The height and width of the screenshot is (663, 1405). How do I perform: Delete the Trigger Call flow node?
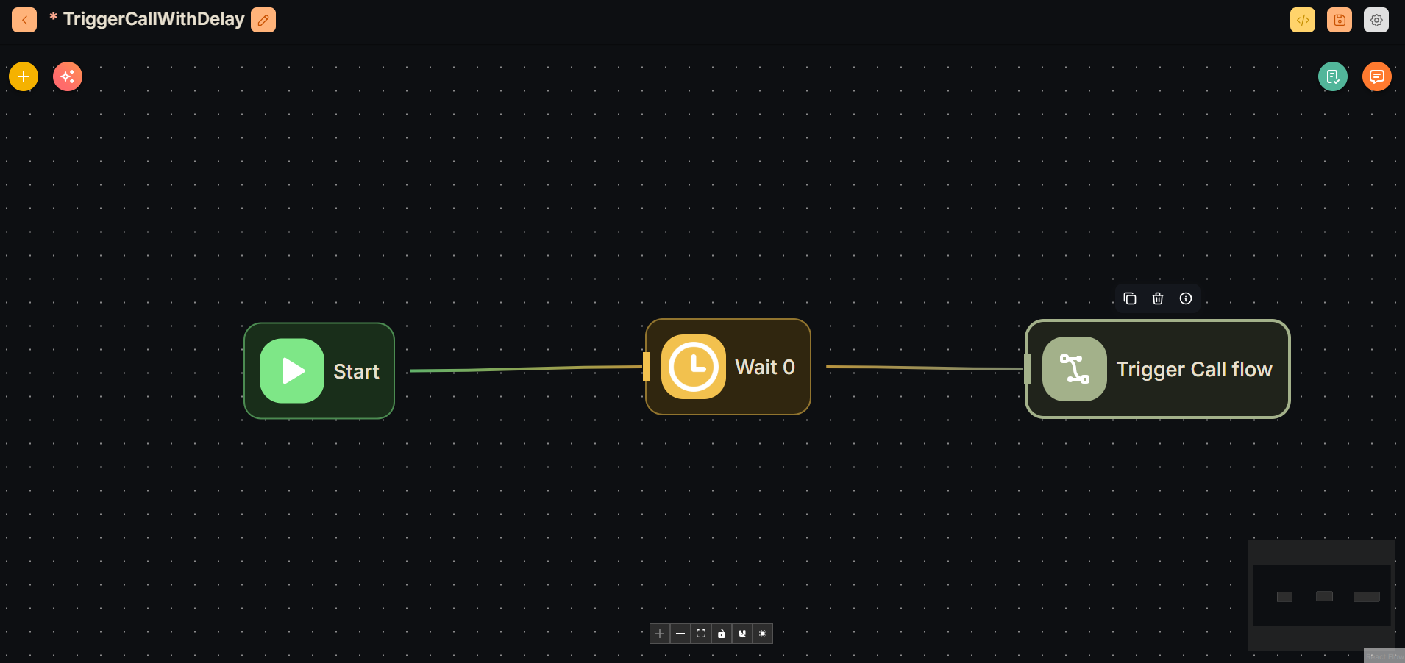(1158, 298)
